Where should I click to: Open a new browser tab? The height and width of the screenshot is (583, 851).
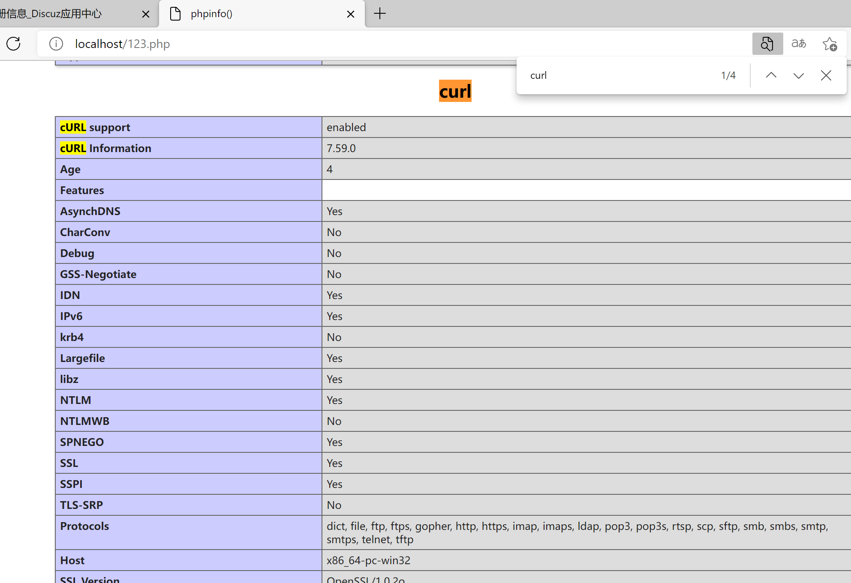[x=380, y=14]
